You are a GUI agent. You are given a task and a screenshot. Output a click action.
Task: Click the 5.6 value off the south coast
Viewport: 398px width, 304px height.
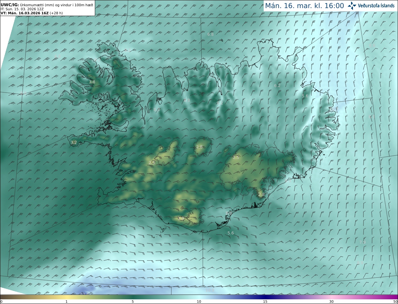coord(231,233)
